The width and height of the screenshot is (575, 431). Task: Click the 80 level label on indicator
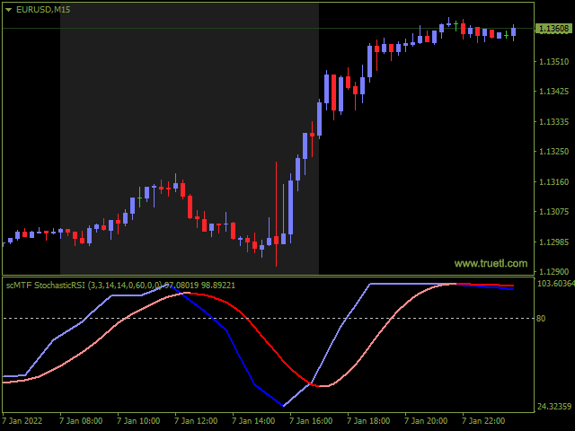tap(541, 319)
